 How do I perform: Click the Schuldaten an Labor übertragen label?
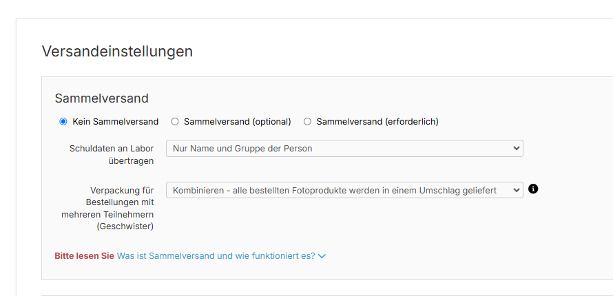coord(112,155)
